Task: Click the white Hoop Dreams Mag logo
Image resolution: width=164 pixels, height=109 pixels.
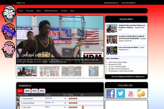Action: tap(9, 14)
